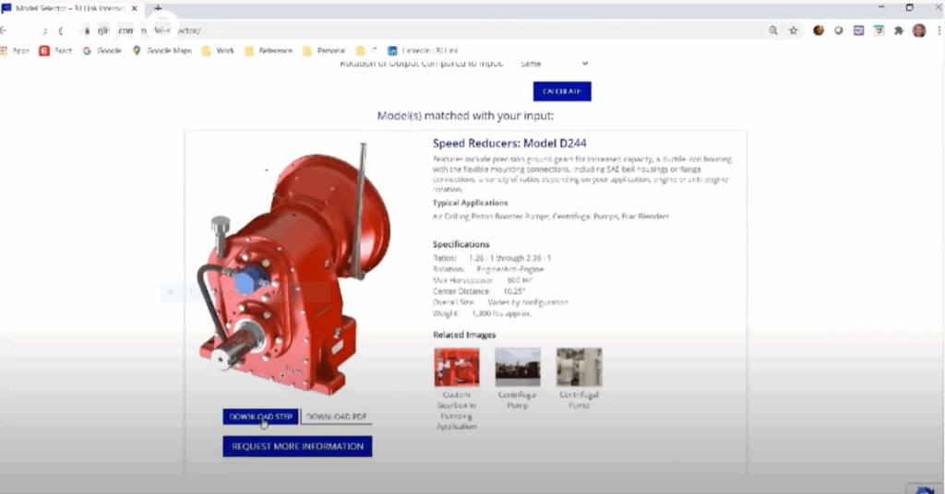This screenshot has height=494, width=945.
Task: Open the Custom Gearbox in Pumping thumbnail
Action: [456, 367]
